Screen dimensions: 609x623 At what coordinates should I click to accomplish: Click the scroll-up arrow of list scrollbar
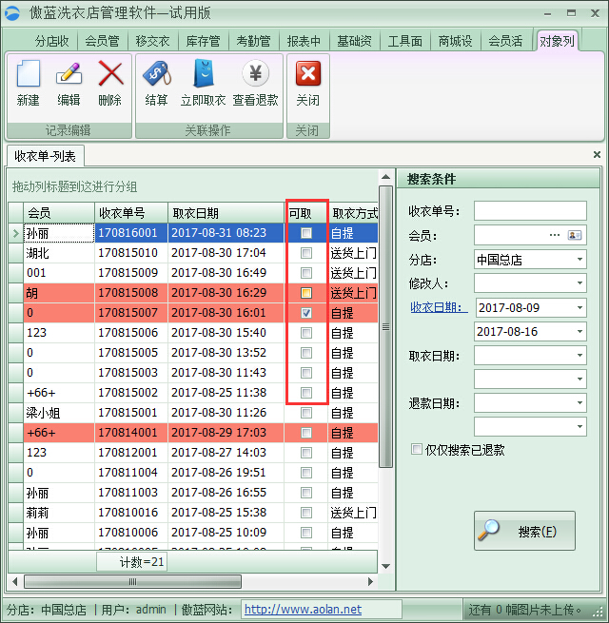(x=385, y=177)
